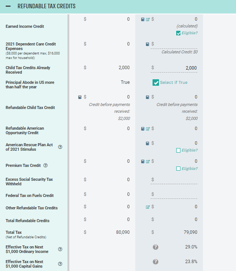The height and width of the screenshot is (271, 236).
Task: Edit the Other Refundable Tax Credits value
Action: 148,207
